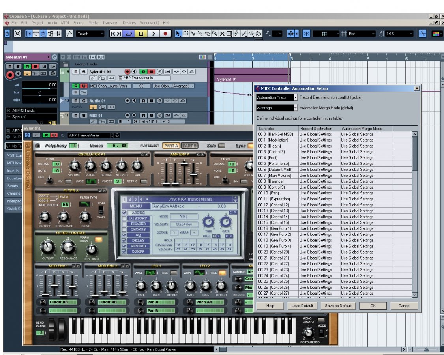This screenshot has height=355, width=444.
Task: Toggle the Cycle loop button
Action: click(129, 34)
